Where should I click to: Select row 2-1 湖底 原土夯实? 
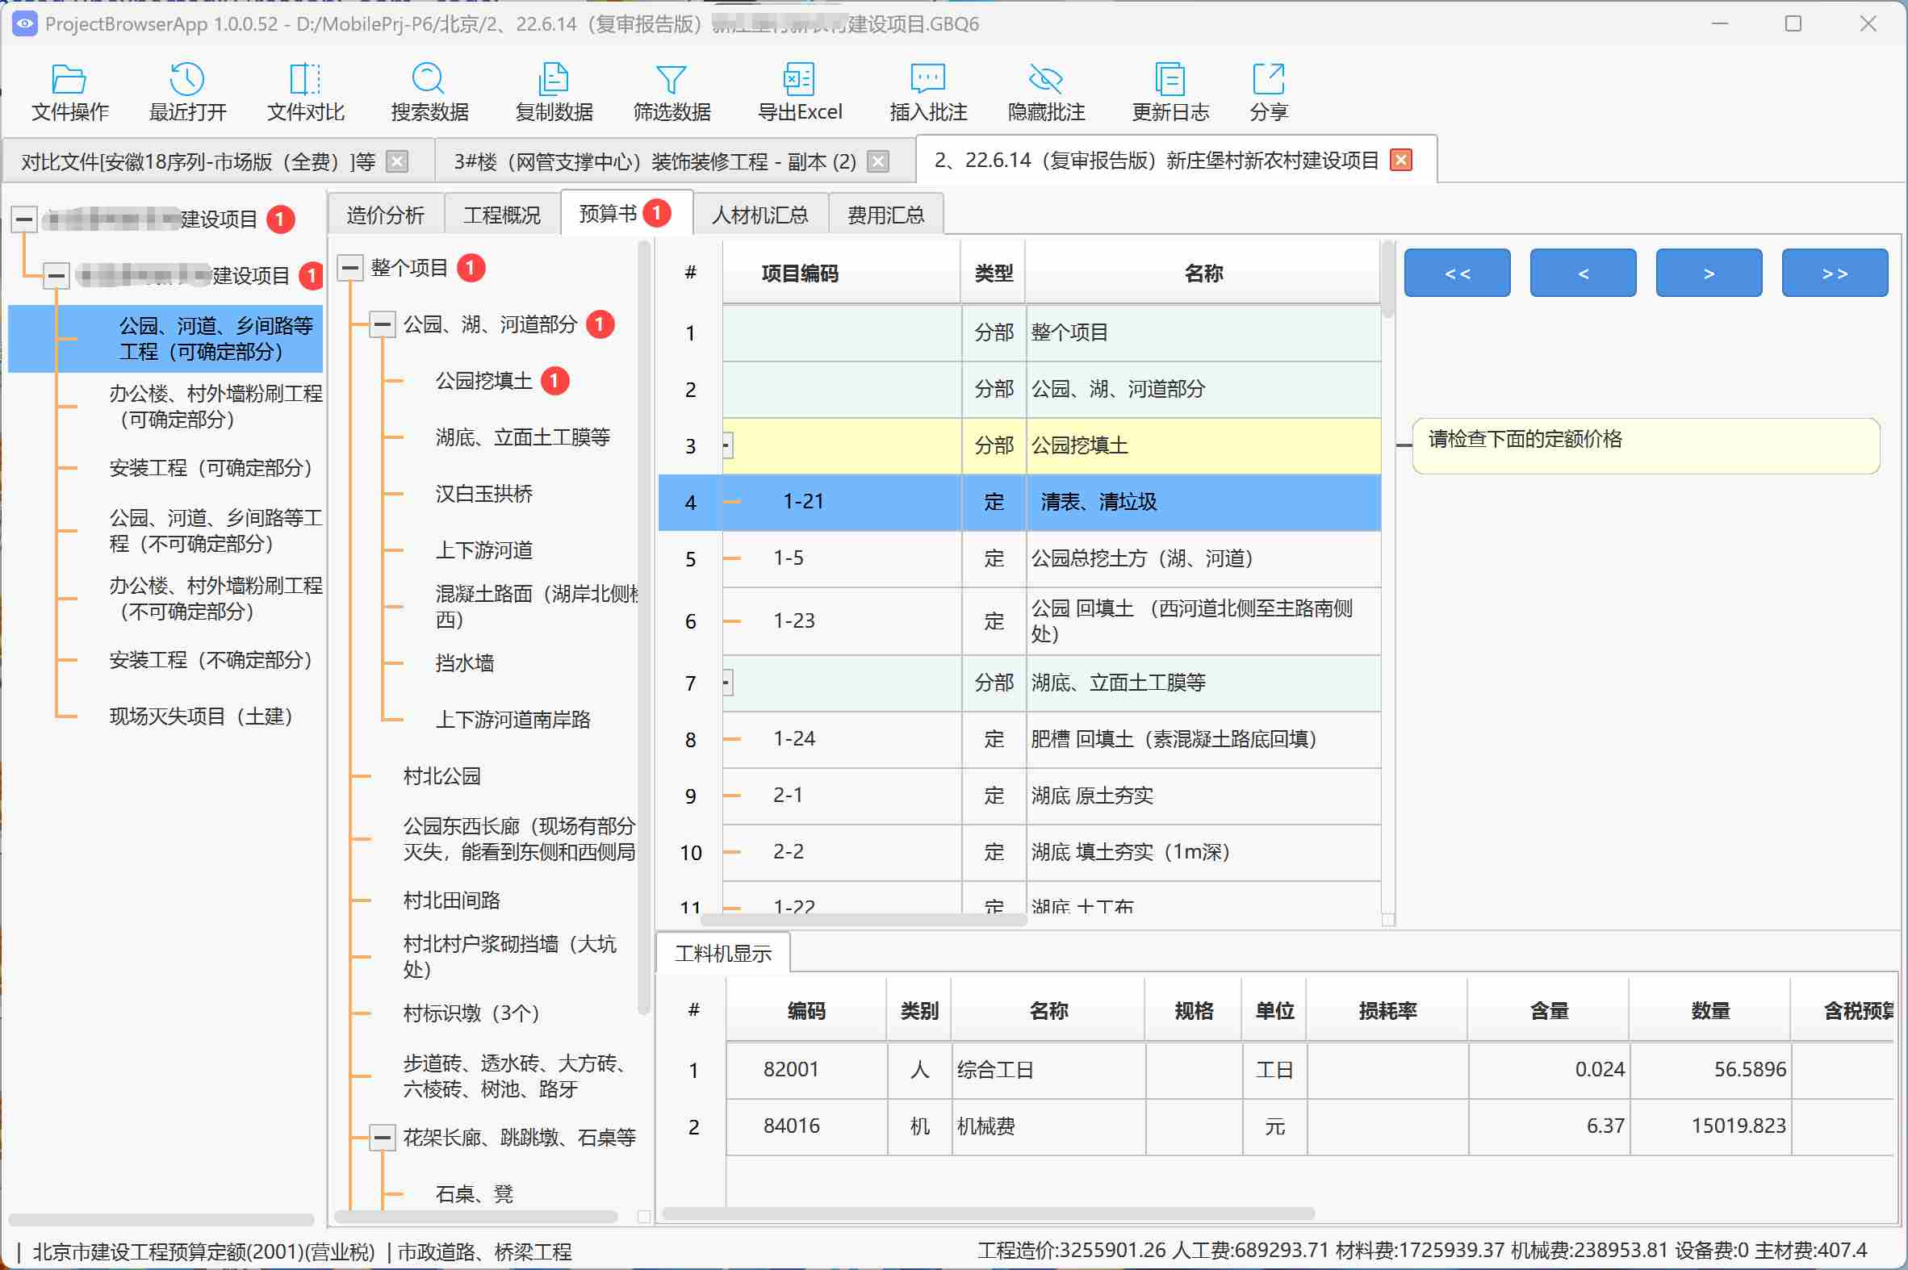point(1019,796)
